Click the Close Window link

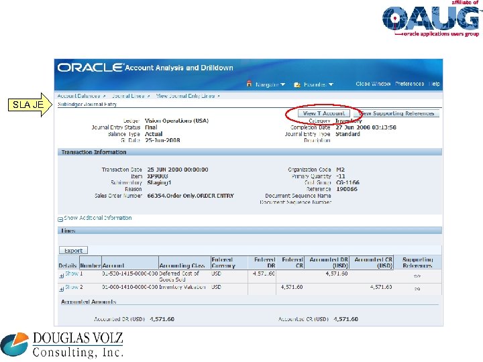click(373, 84)
